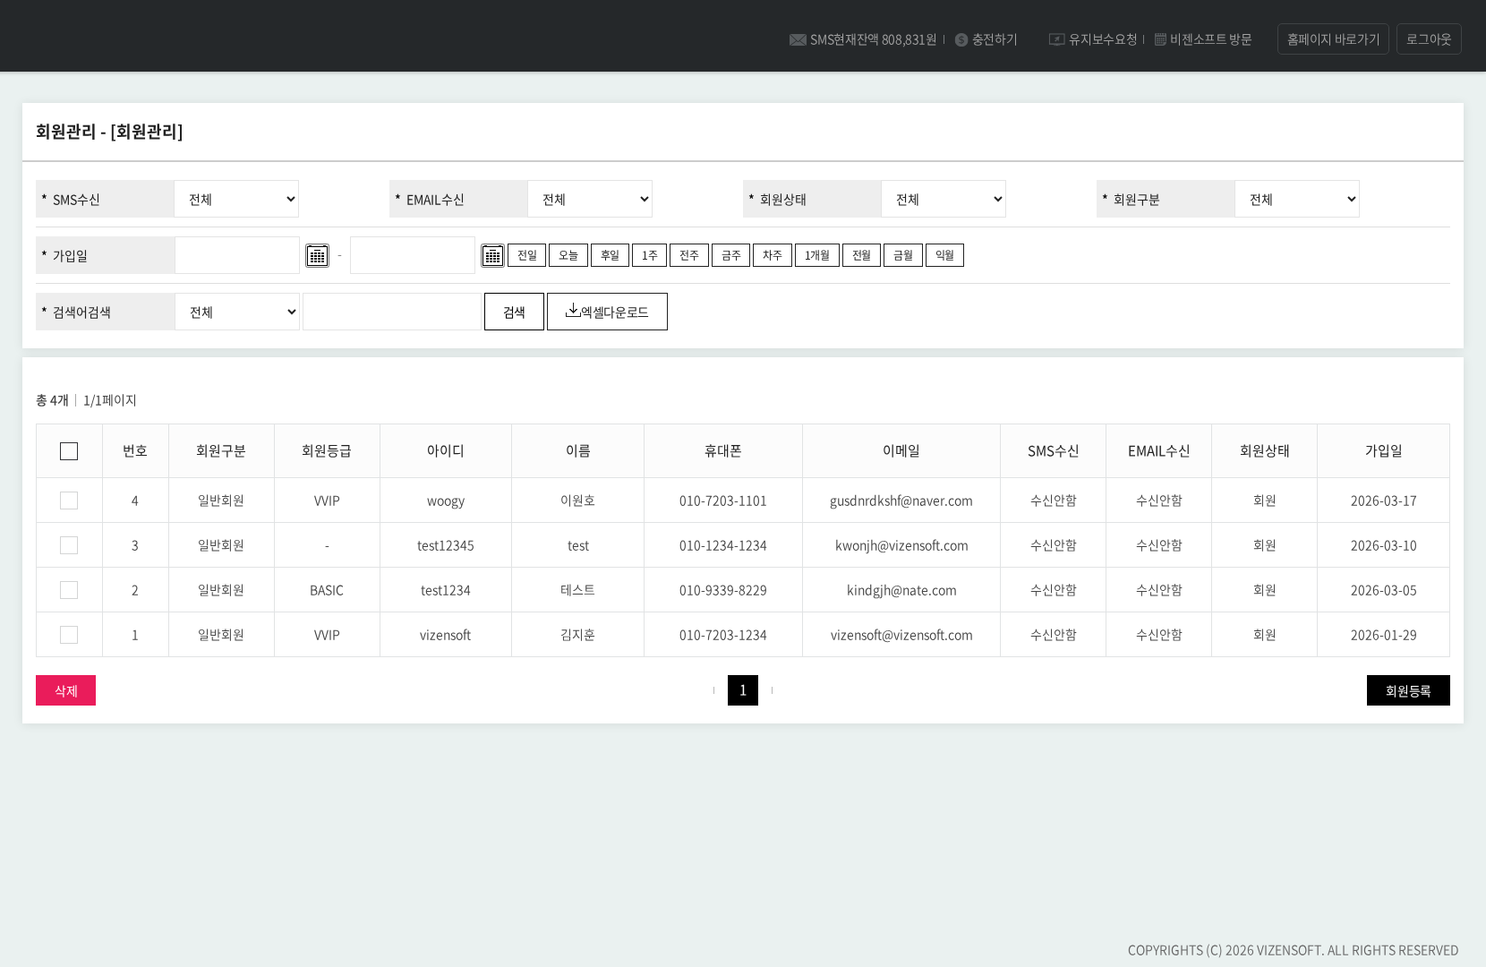The height and width of the screenshot is (967, 1486).
Task: Click the red 삭제 delete button
Action: [x=65, y=690]
